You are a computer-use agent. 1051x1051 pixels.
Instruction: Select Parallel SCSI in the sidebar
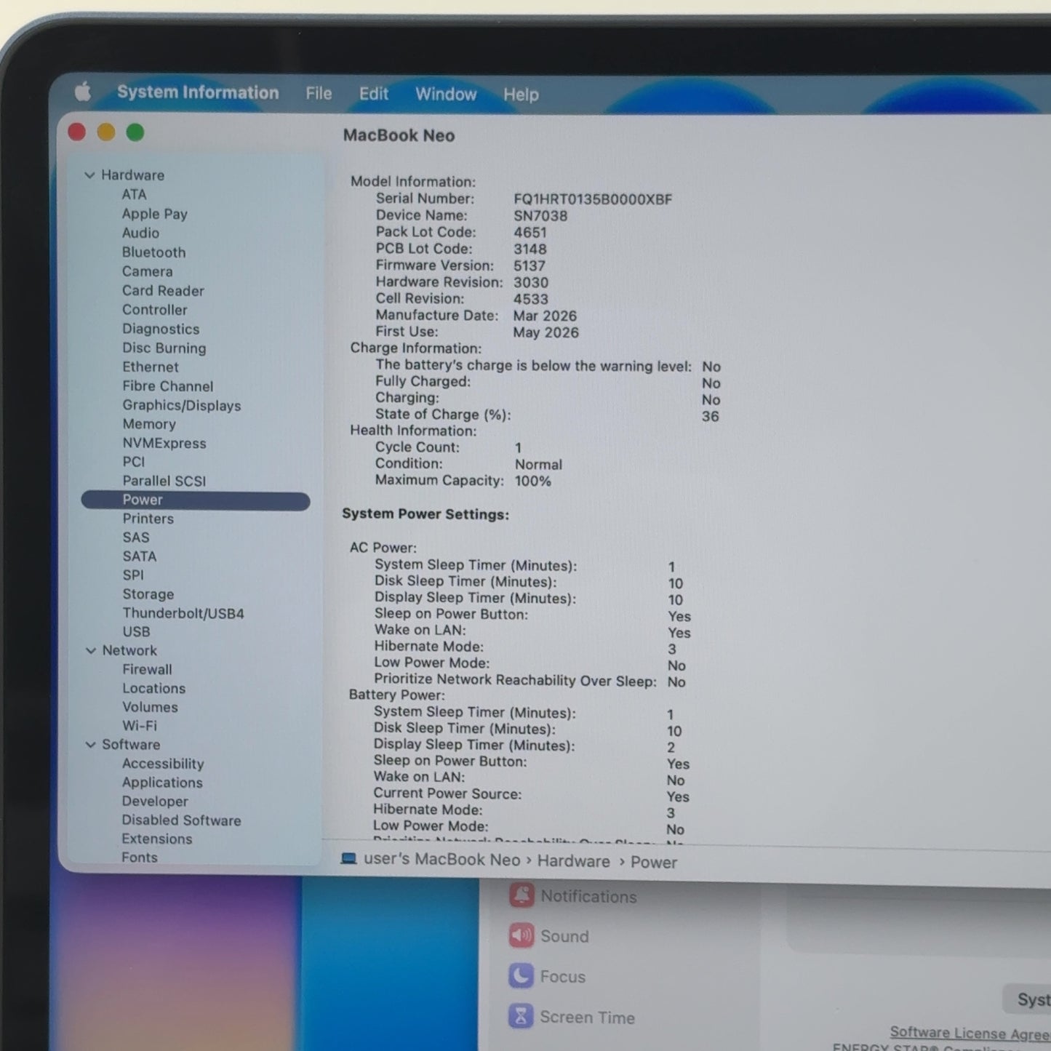click(x=164, y=481)
